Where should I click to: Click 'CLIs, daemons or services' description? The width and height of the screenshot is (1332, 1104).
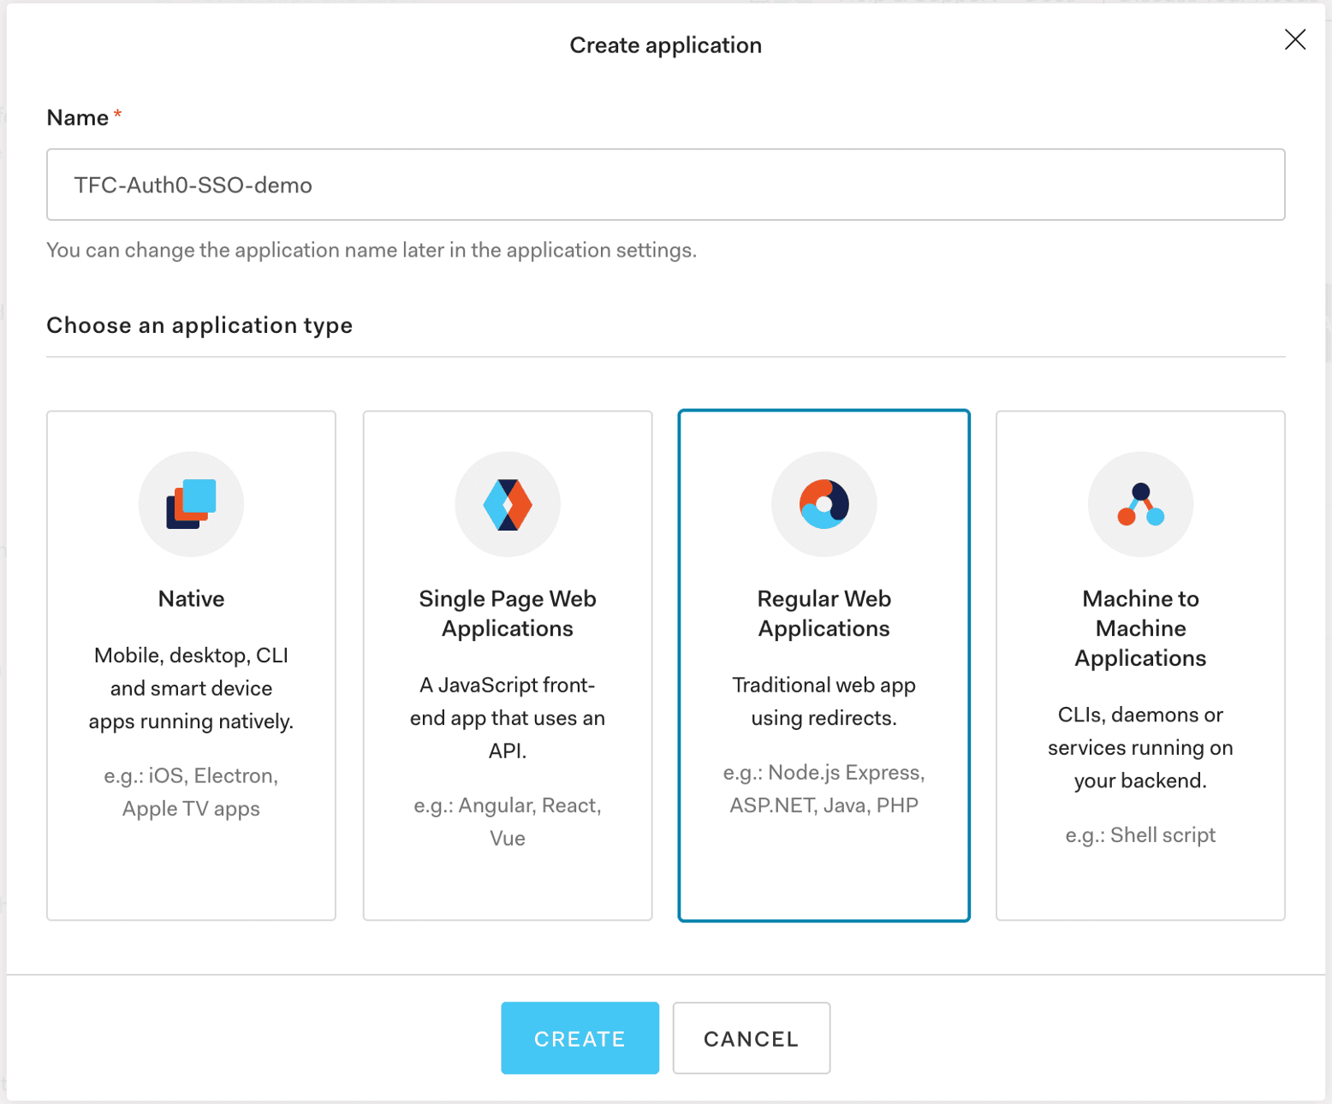[1140, 748]
